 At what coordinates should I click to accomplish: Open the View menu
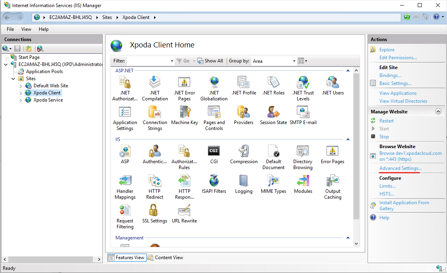26,29
